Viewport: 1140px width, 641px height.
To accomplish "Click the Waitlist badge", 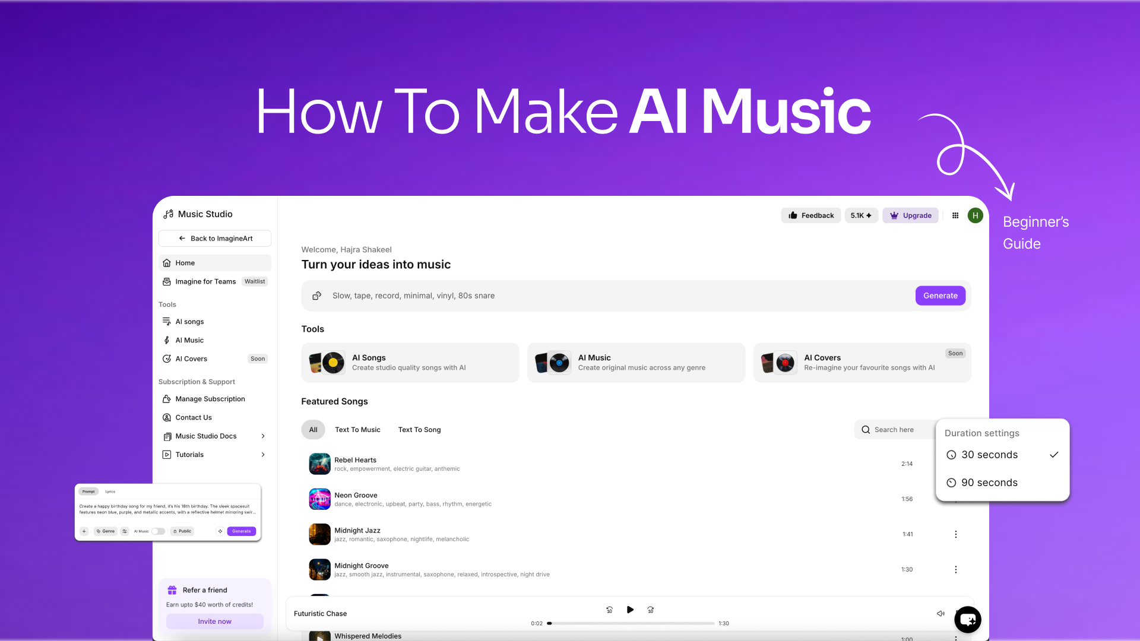I will point(255,281).
